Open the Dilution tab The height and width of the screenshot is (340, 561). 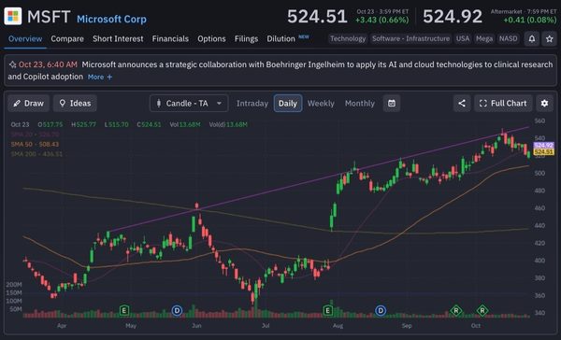(280, 38)
